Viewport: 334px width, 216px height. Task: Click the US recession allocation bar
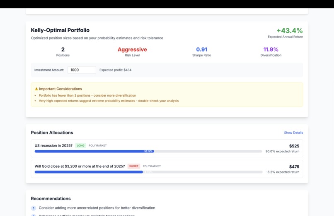pos(148,151)
